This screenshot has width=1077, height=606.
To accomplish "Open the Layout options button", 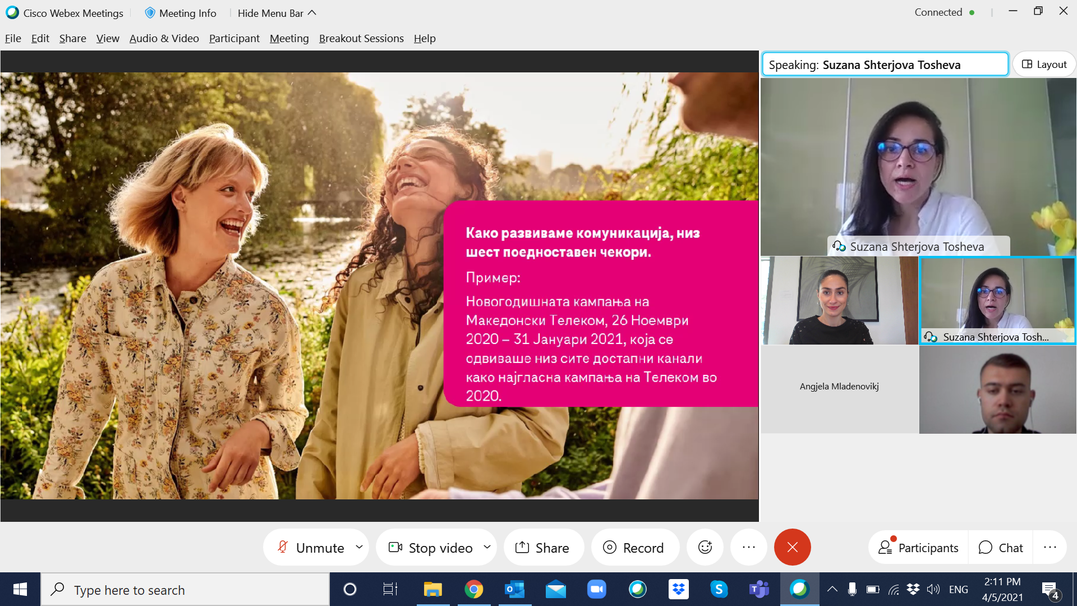I will click(1044, 65).
